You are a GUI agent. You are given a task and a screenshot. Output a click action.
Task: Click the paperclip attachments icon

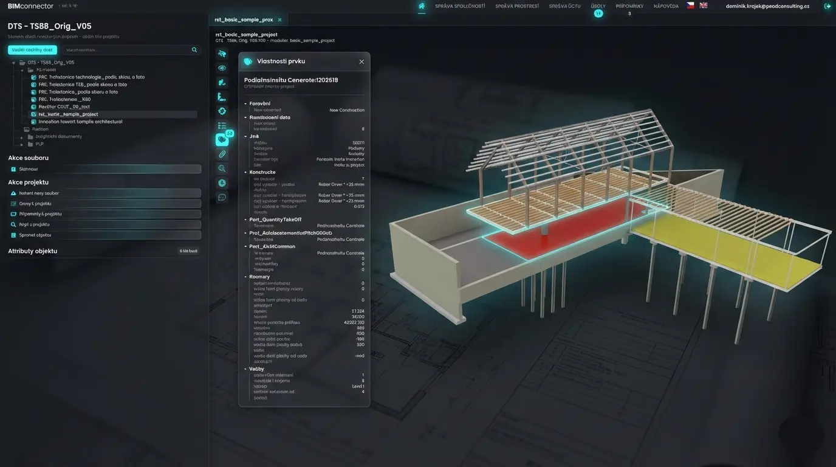coord(222,154)
